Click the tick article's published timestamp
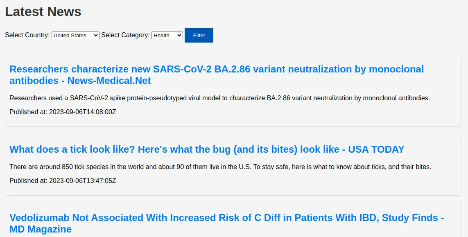Image resolution: width=468 pixels, height=237 pixels. (x=62, y=181)
